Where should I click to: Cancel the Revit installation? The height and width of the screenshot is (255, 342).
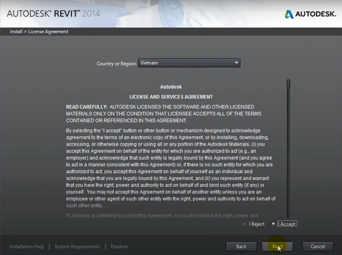318,246
